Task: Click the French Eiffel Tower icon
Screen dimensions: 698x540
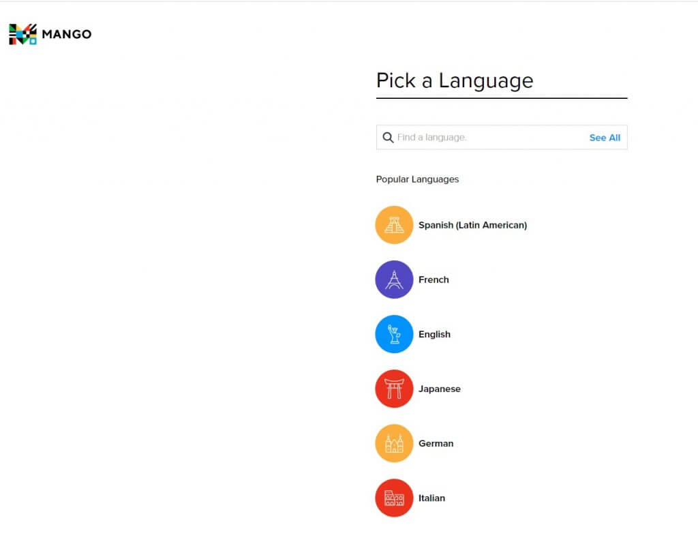Action: tap(394, 279)
